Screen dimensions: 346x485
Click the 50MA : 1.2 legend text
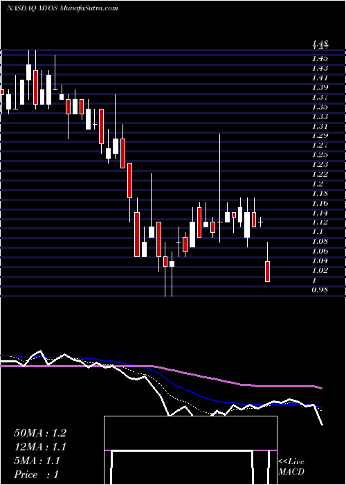click(x=40, y=433)
